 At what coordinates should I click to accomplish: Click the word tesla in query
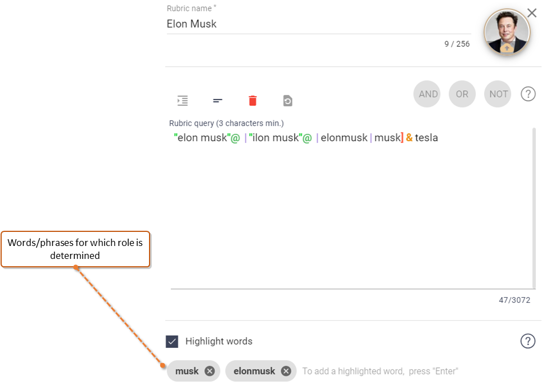click(x=427, y=138)
